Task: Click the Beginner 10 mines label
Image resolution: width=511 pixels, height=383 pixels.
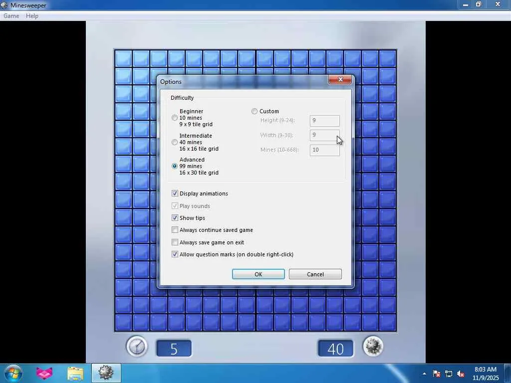Action: click(x=196, y=118)
